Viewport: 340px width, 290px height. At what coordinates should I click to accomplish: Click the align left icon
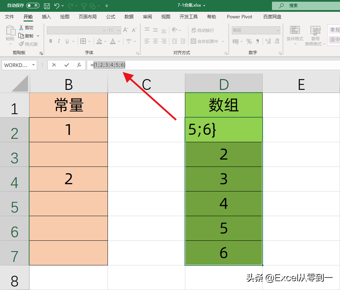(x=147, y=41)
